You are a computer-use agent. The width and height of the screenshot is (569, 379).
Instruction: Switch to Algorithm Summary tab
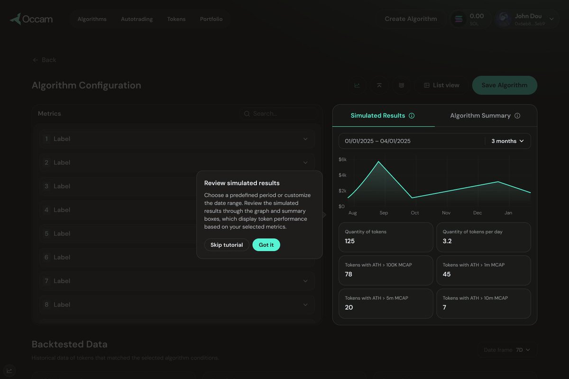point(485,116)
